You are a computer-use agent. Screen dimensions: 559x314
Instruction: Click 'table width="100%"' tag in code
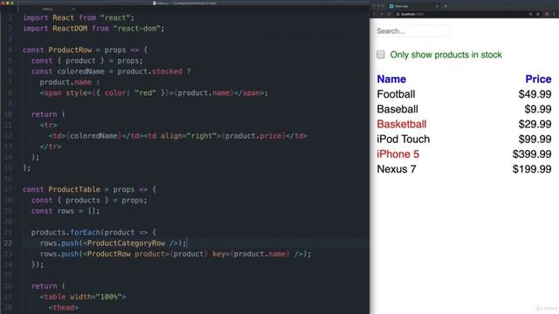[83, 297]
